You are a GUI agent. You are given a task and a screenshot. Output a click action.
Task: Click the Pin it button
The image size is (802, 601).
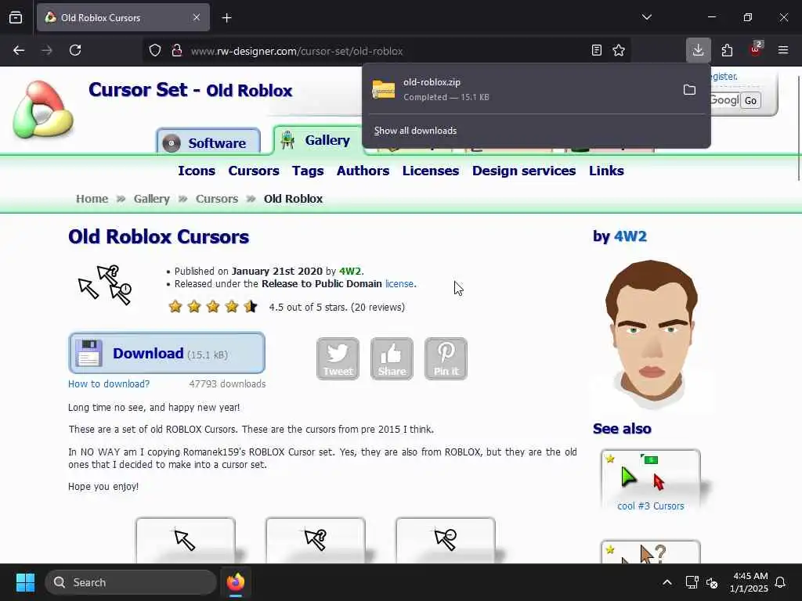pos(446,358)
